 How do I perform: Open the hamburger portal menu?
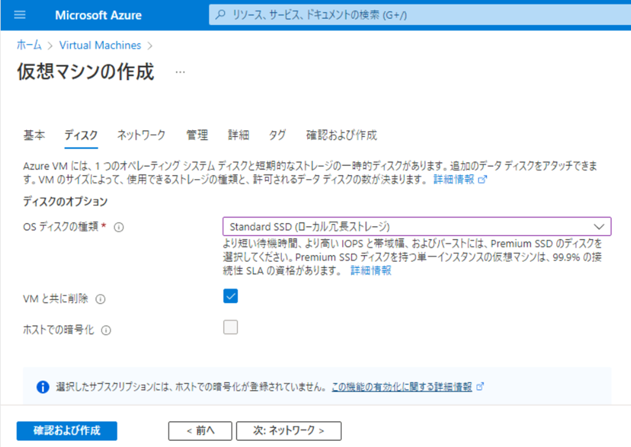pyautogui.click(x=20, y=15)
